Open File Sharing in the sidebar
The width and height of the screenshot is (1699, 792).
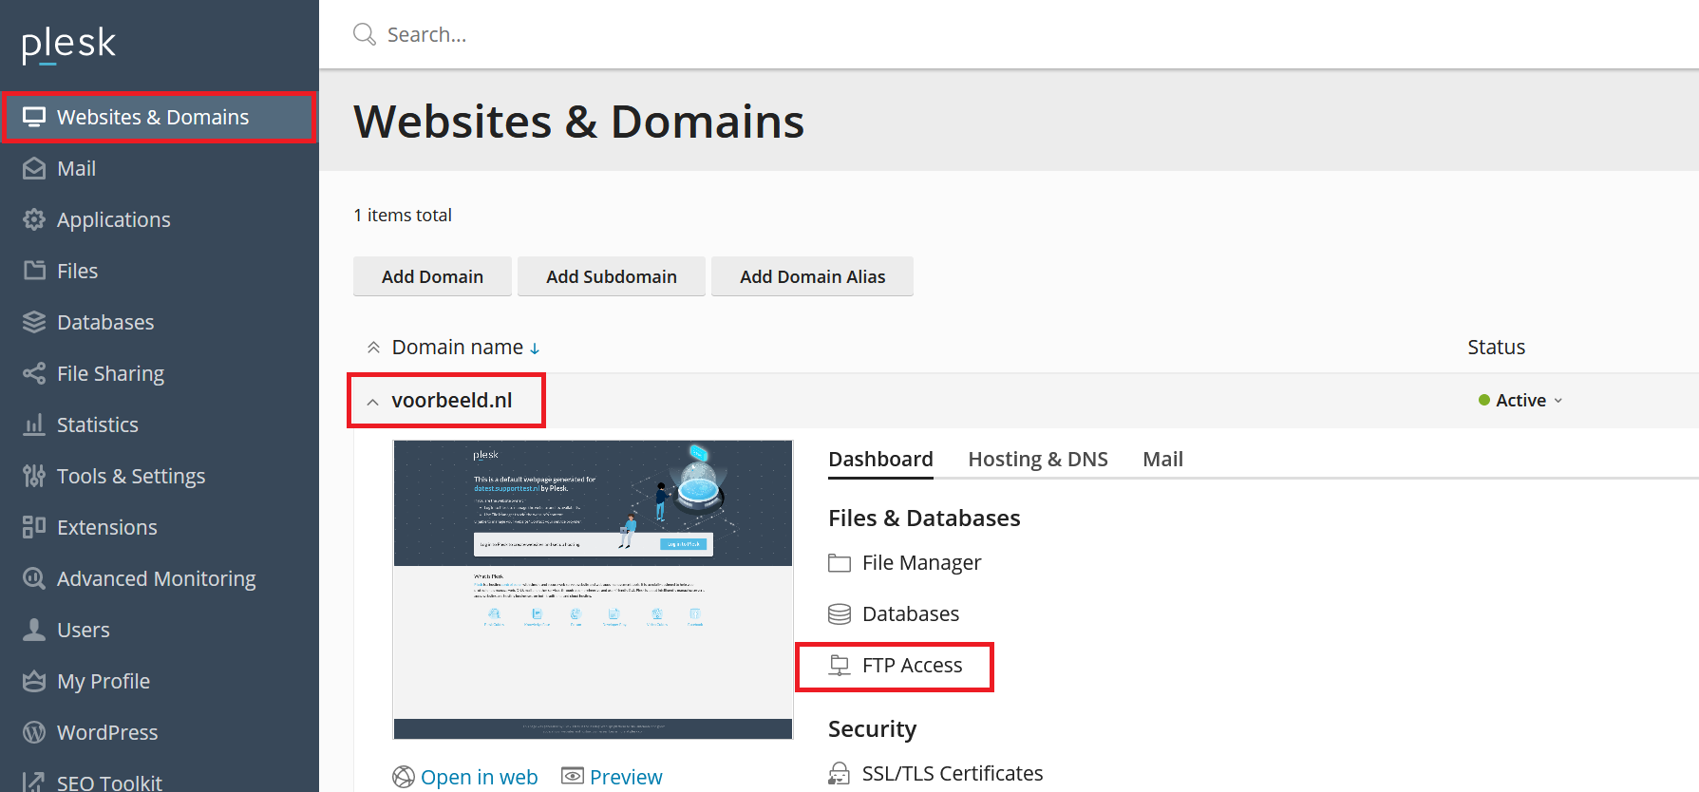click(160, 373)
